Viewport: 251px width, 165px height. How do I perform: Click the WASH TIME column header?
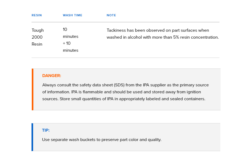coord(73,15)
